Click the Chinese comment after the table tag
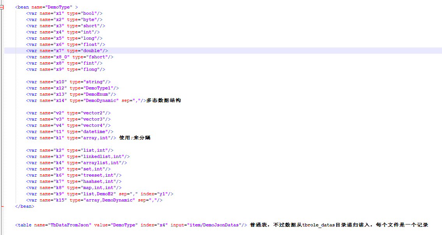The image size is (442, 235). point(339,225)
